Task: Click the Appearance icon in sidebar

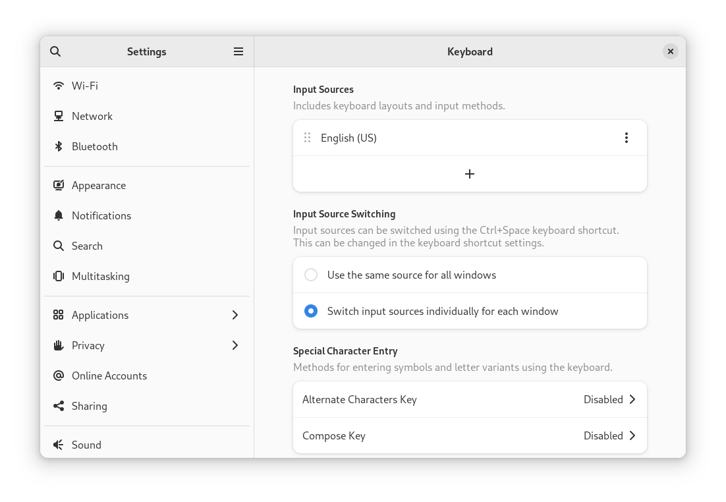Action: [x=59, y=185]
